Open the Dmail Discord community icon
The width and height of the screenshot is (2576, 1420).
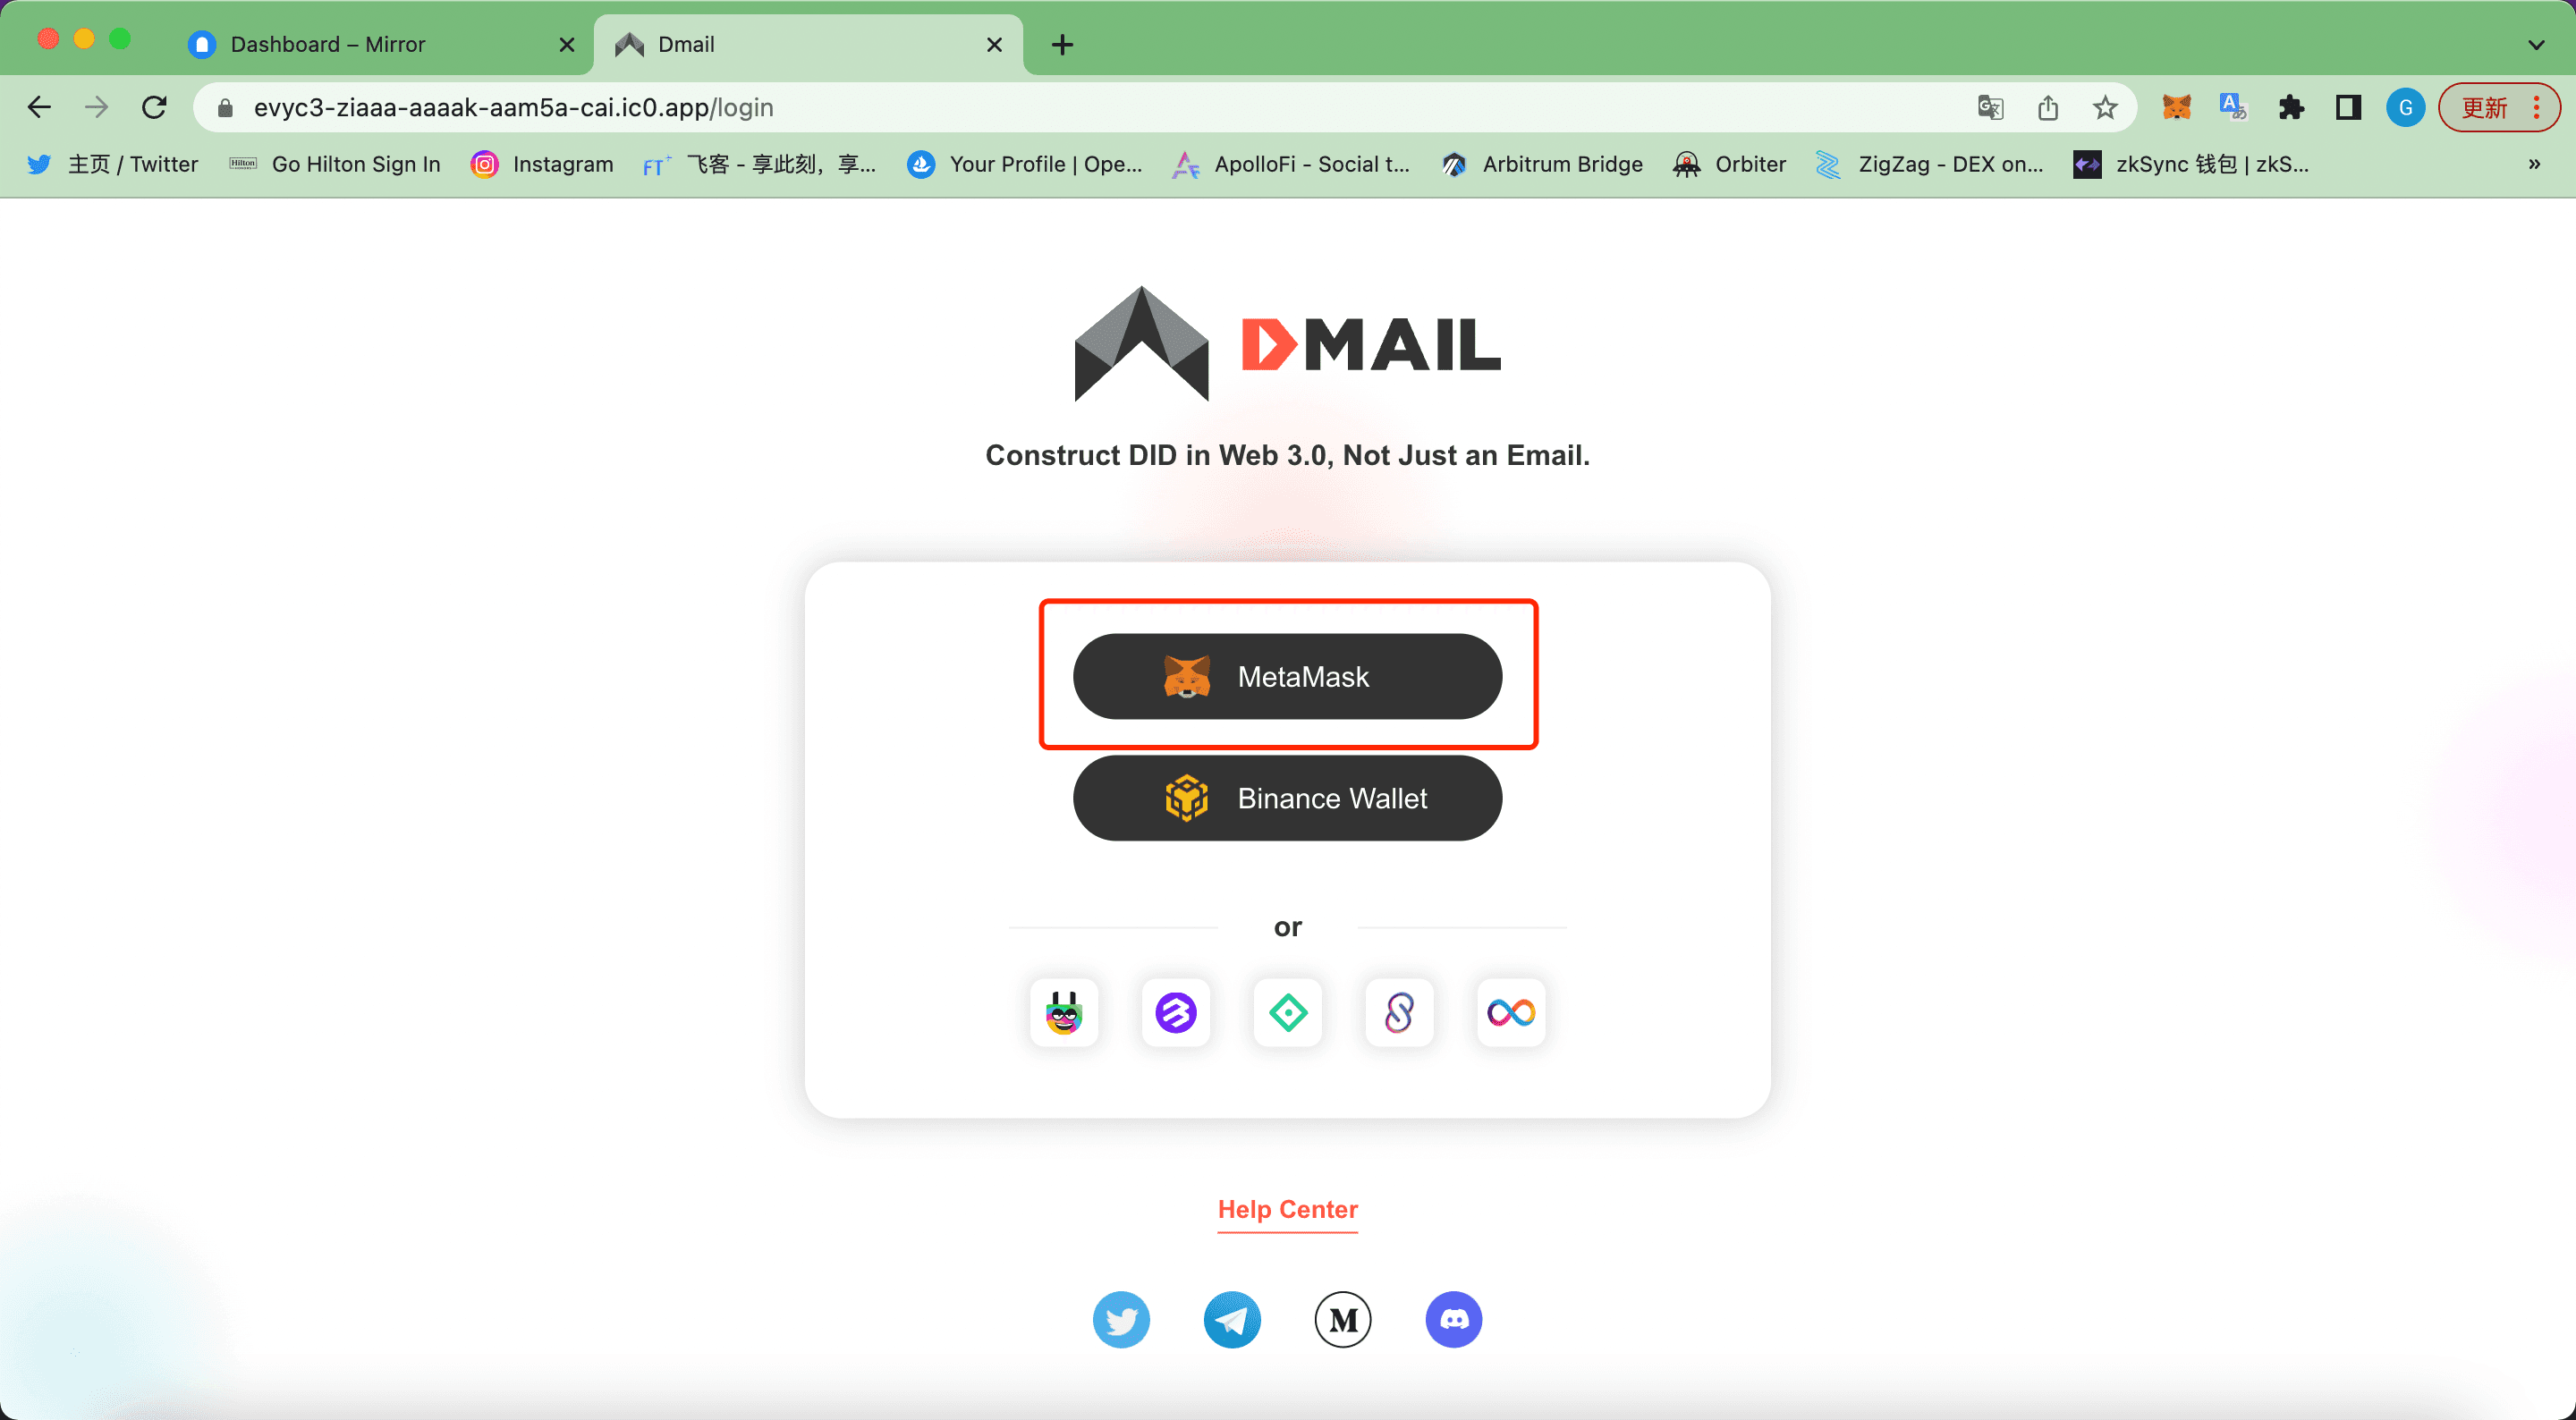tap(1453, 1319)
